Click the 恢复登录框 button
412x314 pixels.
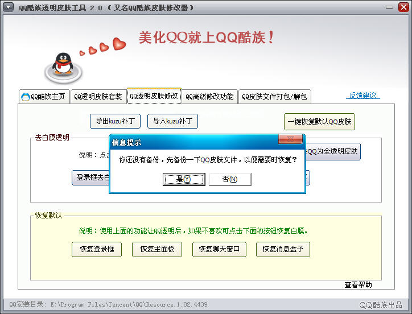(97, 249)
